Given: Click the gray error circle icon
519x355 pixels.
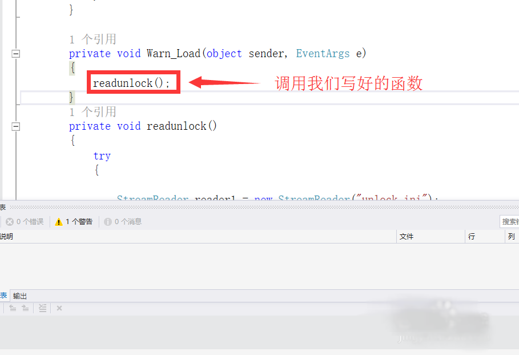Looking at the screenshot, I should coord(10,222).
